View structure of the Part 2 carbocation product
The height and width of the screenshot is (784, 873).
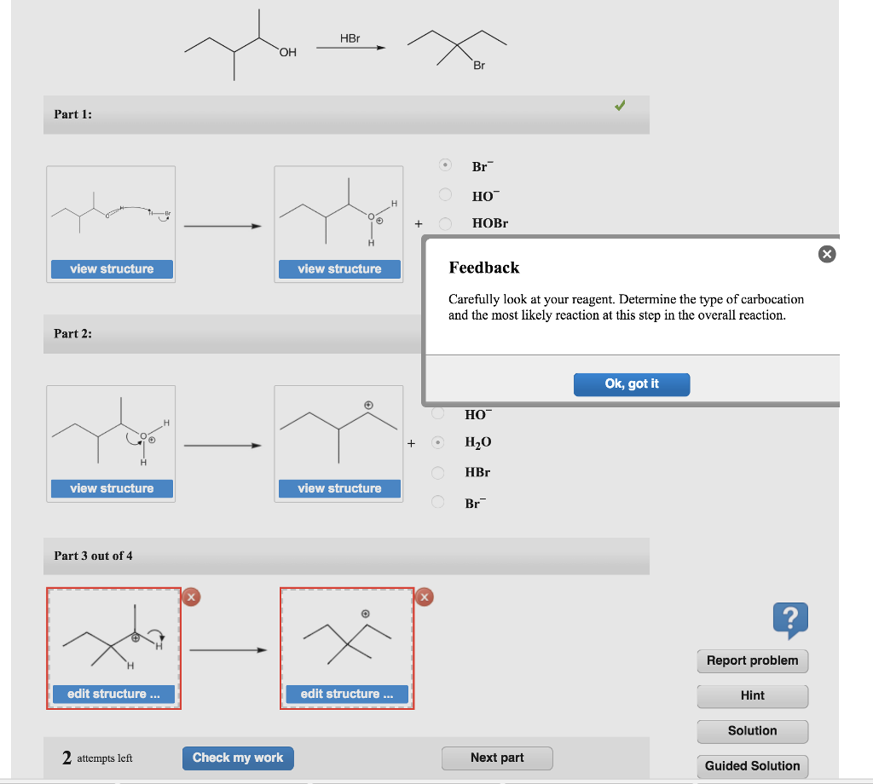(x=338, y=489)
